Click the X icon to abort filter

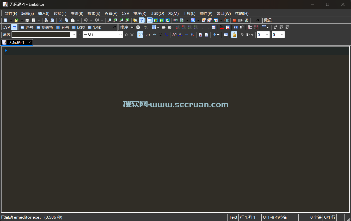[x=132, y=35]
